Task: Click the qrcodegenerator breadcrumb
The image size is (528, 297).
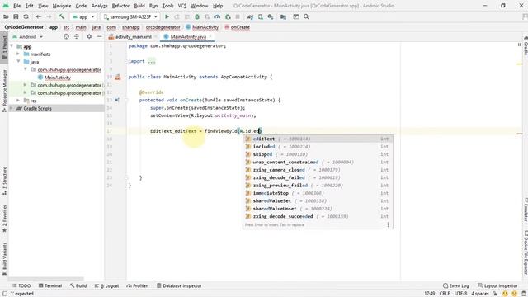Action: 163,27
